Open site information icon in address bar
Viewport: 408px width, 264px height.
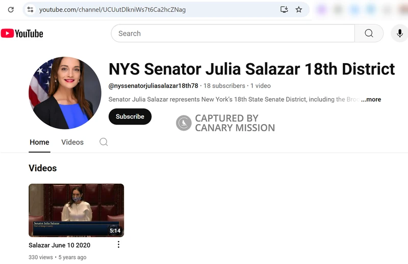30,10
